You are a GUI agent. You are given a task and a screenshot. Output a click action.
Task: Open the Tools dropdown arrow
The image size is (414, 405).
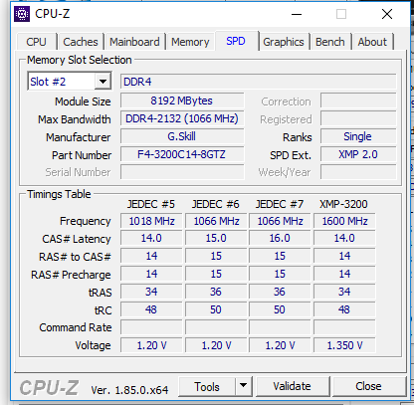click(x=244, y=386)
